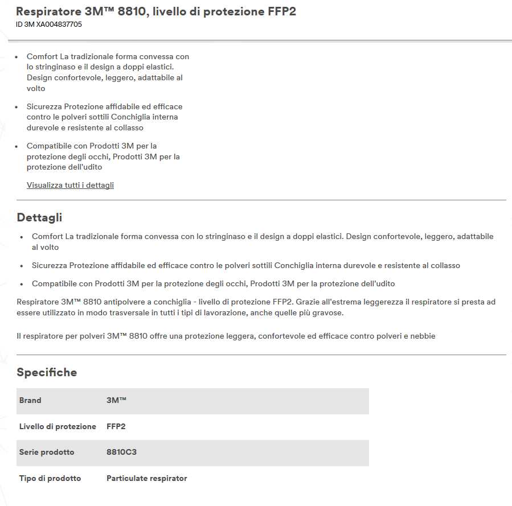The height and width of the screenshot is (506, 512).
Task: Click the 'Serie prodotto' row label
Action: click(47, 452)
